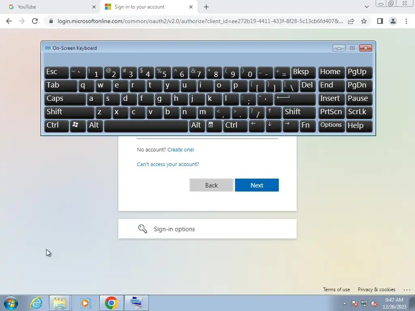Tap the Windows logo key on keyboard
Screen dimensions: 415x311
coord(78,126)
